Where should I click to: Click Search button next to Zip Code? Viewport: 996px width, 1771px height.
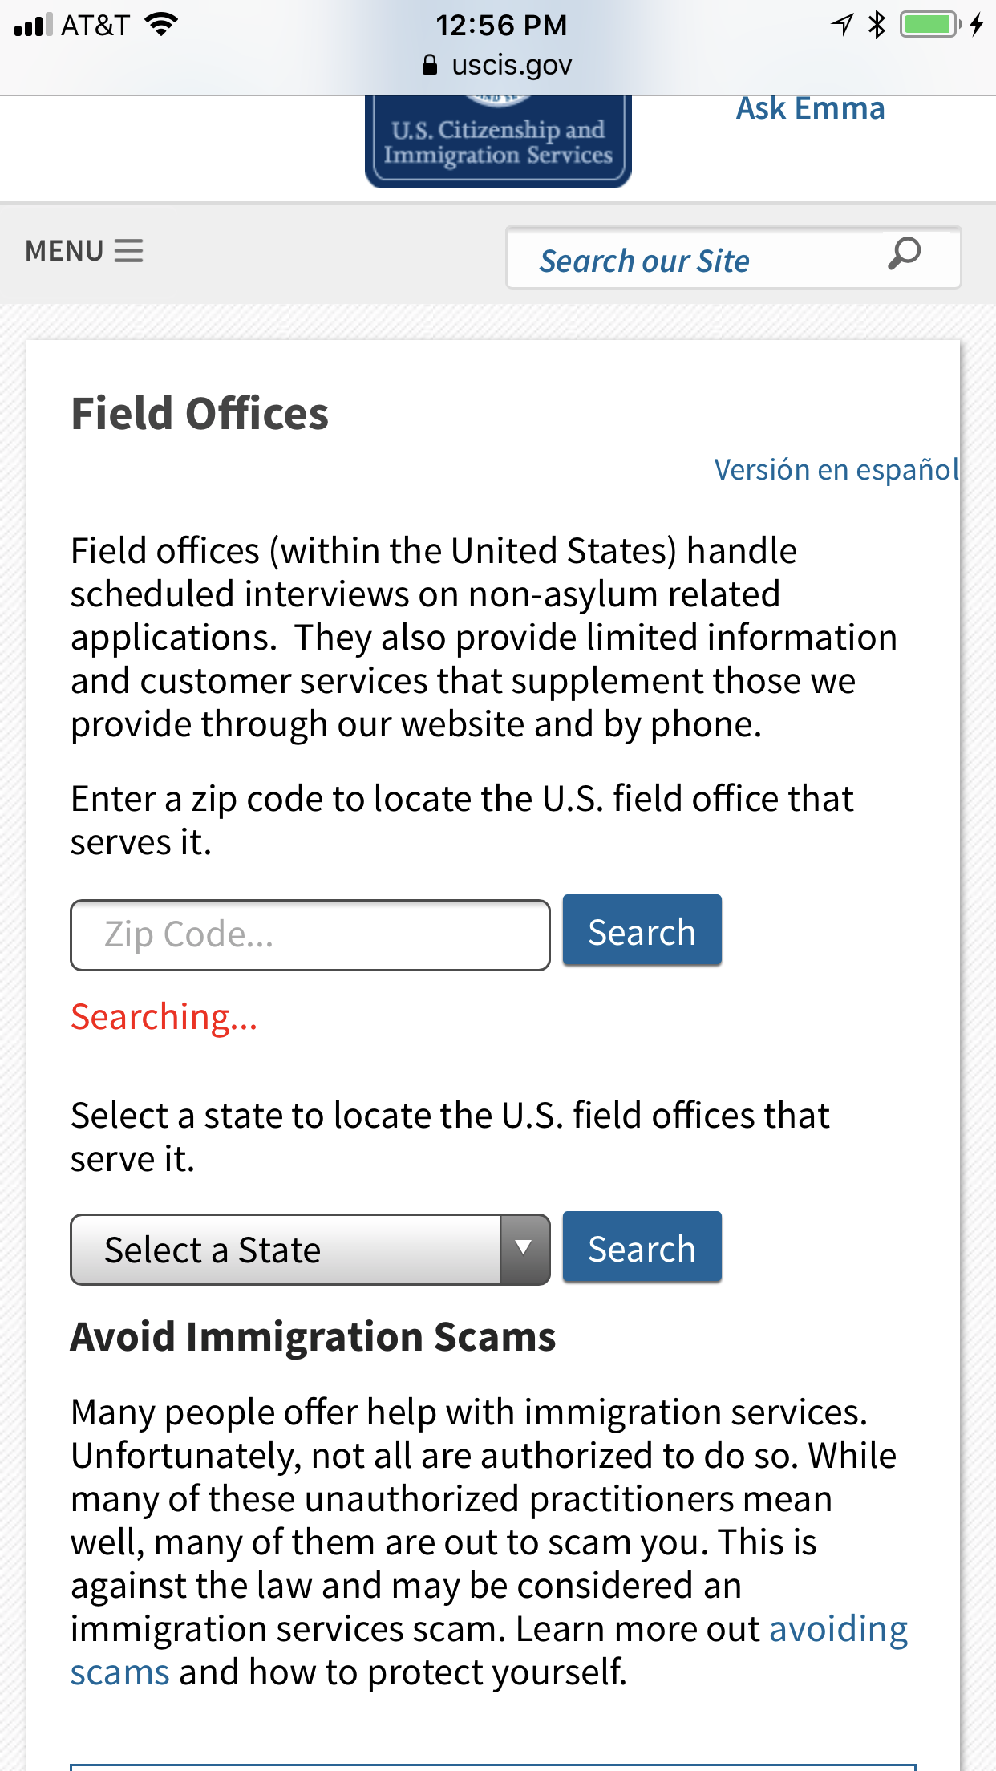[642, 931]
